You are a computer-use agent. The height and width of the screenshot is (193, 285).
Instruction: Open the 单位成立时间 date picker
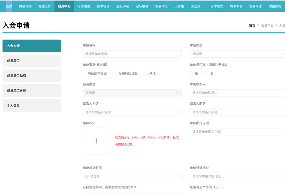(x=132, y=176)
